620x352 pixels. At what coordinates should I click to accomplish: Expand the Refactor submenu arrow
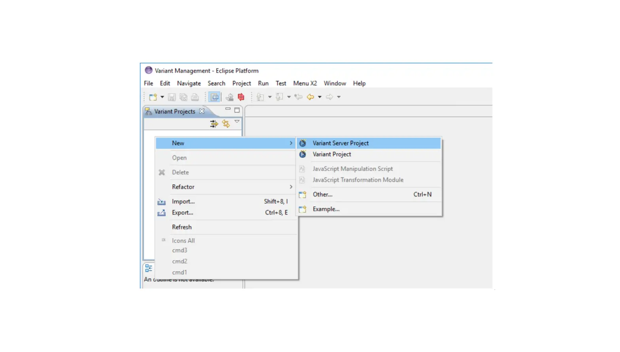click(x=291, y=187)
